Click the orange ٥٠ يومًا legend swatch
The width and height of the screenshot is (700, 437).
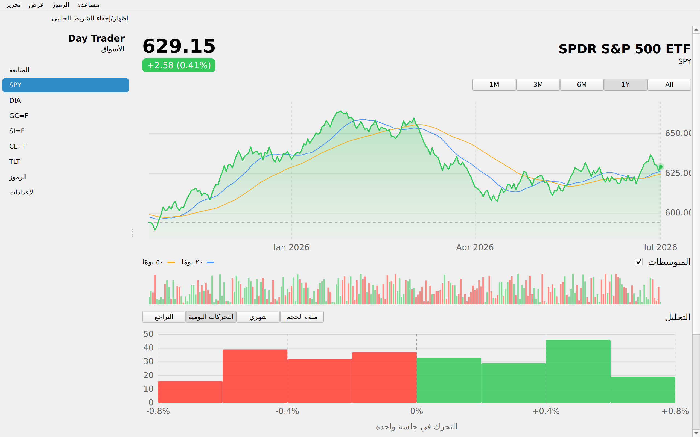click(x=171, y=262)
